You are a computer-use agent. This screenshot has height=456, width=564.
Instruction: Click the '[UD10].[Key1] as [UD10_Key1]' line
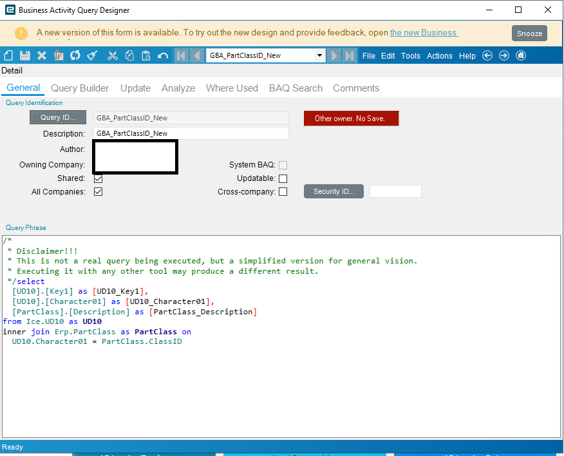(x=80, y=291)
